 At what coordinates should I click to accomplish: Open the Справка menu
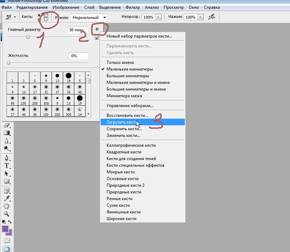[x=212, y=7]
